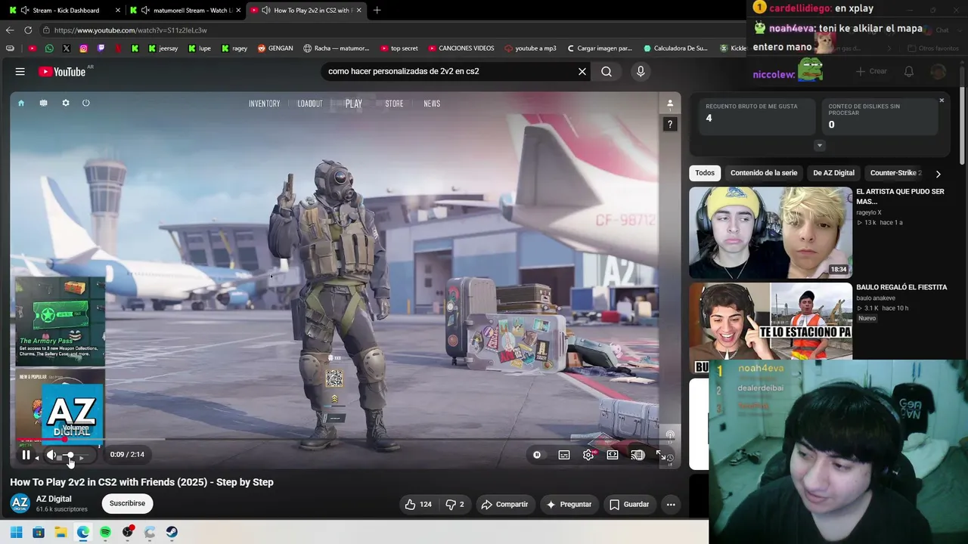The height and width of the screenshot is (544, 968).
Task: Open the YouTube guide hamburger menu
Action: click(x=20, y=72)
